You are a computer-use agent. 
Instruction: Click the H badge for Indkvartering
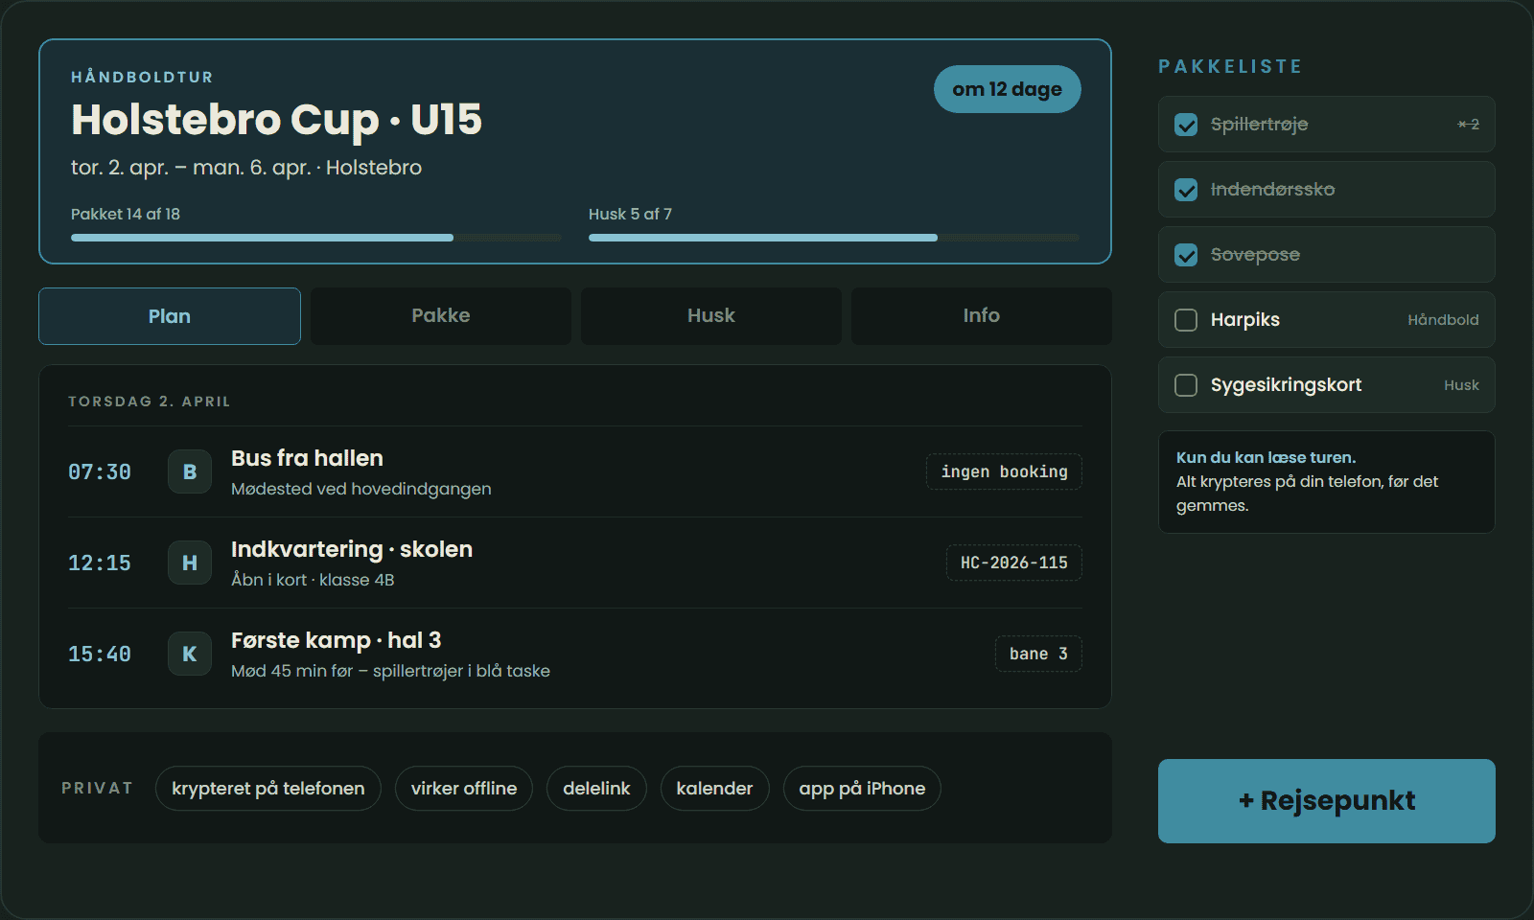click(x=190, y=563)
